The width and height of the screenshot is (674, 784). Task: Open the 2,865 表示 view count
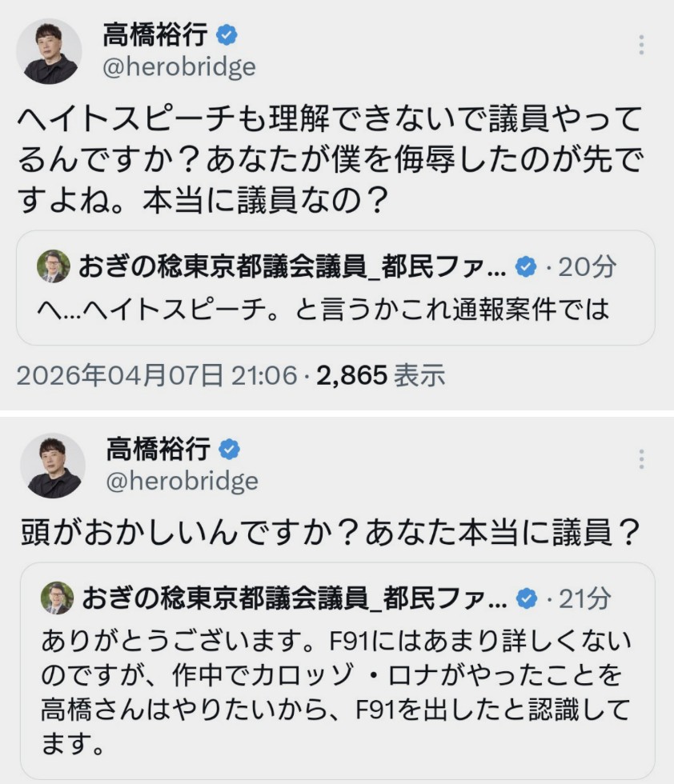coord(381,374)
